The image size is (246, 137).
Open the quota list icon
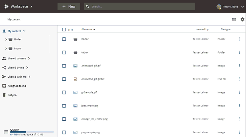coord(6,132)
